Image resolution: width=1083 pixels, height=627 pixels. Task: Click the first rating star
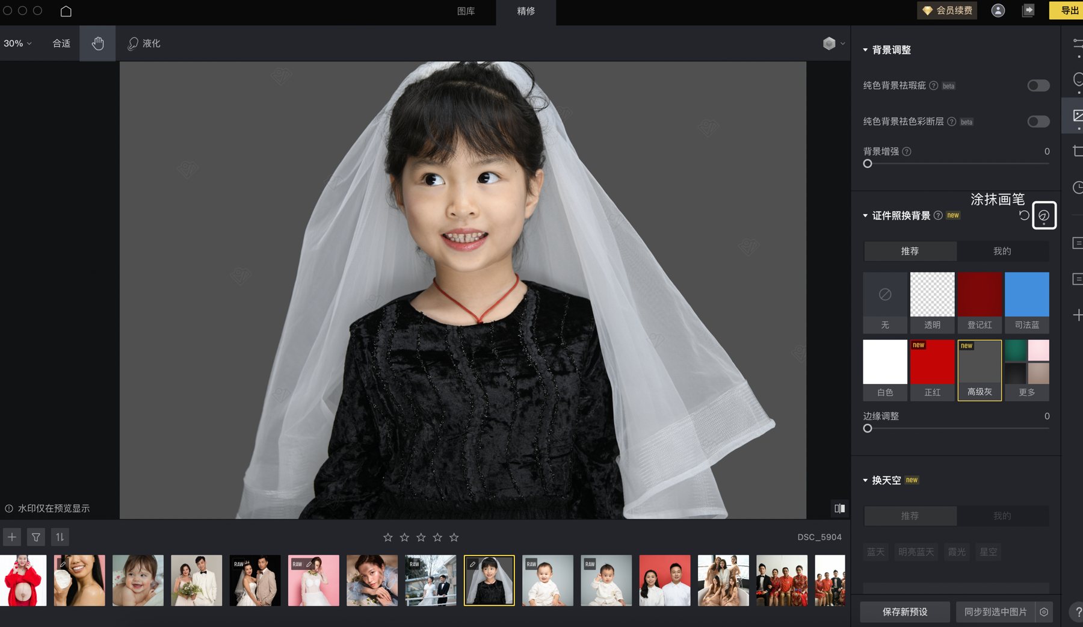tap(388, 537)
